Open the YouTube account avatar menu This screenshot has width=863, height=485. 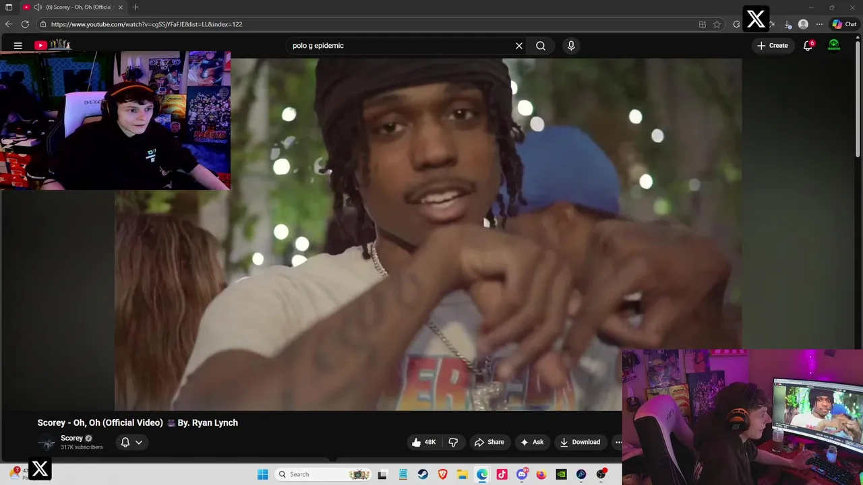pyautogui.click(x=834, y=45)
